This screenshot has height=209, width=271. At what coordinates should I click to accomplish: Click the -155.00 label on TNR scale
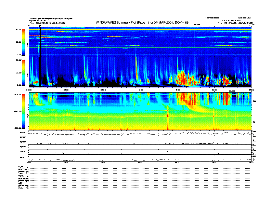(x=18, y=128)
